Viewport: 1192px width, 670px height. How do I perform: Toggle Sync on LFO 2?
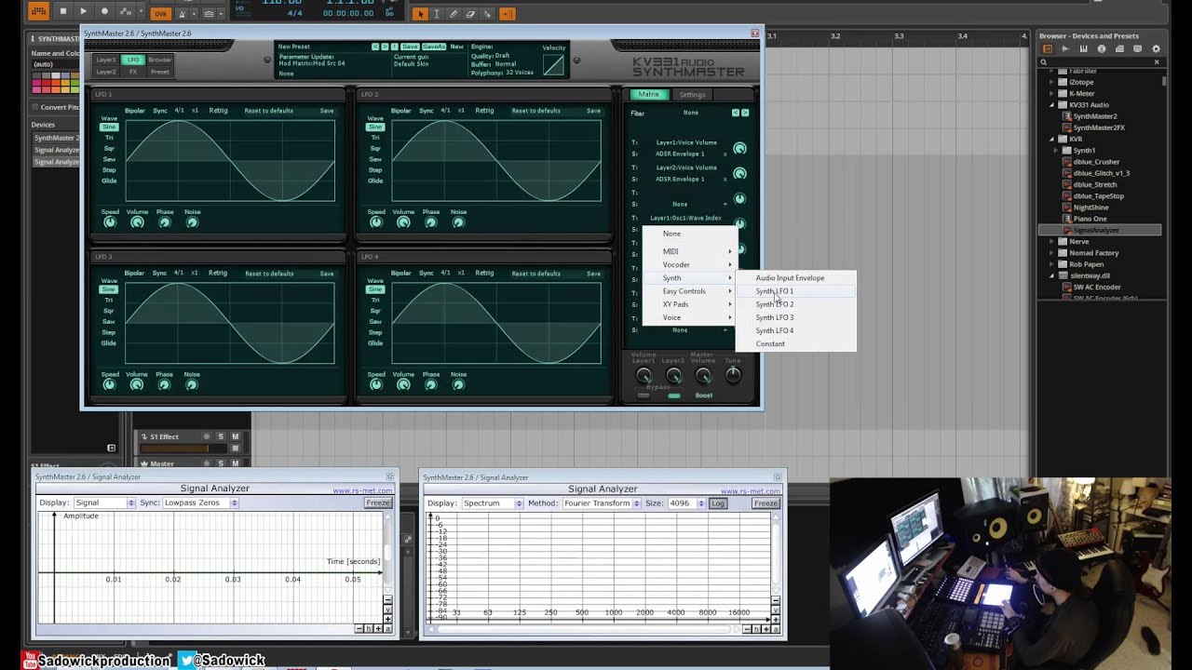(427, 111)
